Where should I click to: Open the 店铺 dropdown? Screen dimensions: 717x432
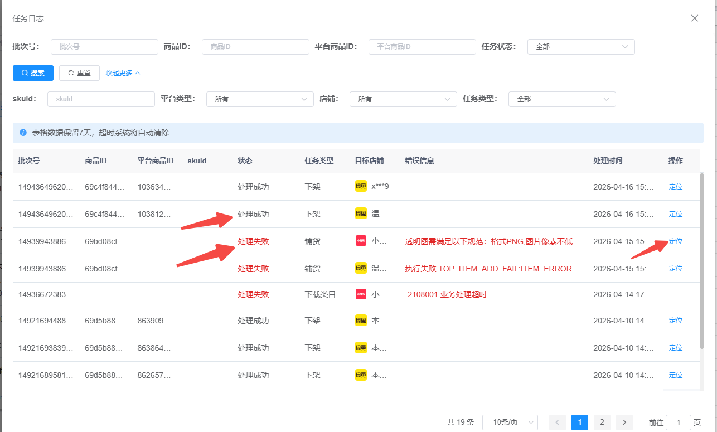pyautogui.click(x=403, y=99)
